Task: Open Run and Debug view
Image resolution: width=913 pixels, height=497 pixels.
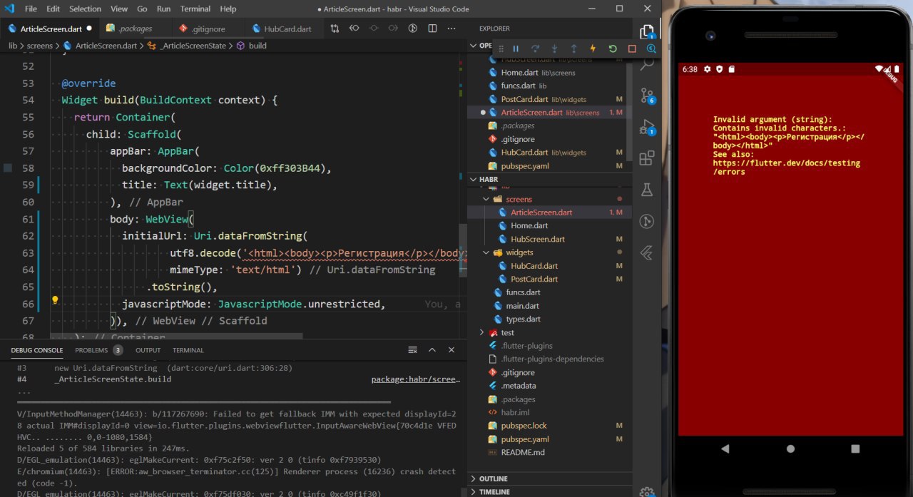Action: click(647, 127)
